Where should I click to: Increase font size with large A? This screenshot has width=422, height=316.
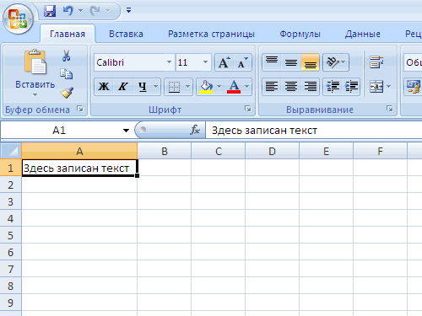click(x=225, y=62)
